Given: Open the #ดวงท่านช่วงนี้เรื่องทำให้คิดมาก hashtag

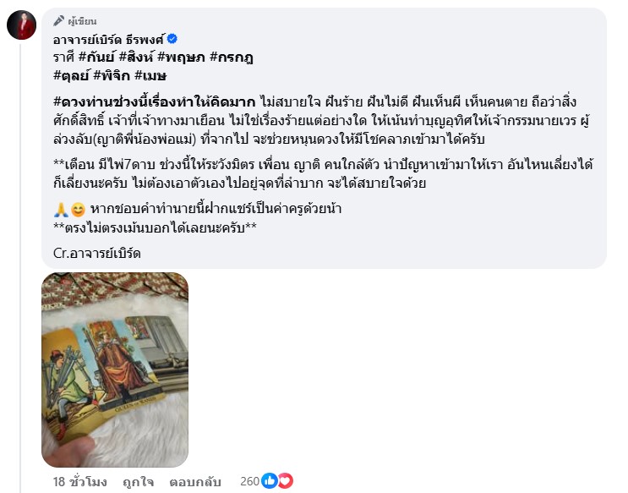Looking at the screenshot, I should coord(154,101).
